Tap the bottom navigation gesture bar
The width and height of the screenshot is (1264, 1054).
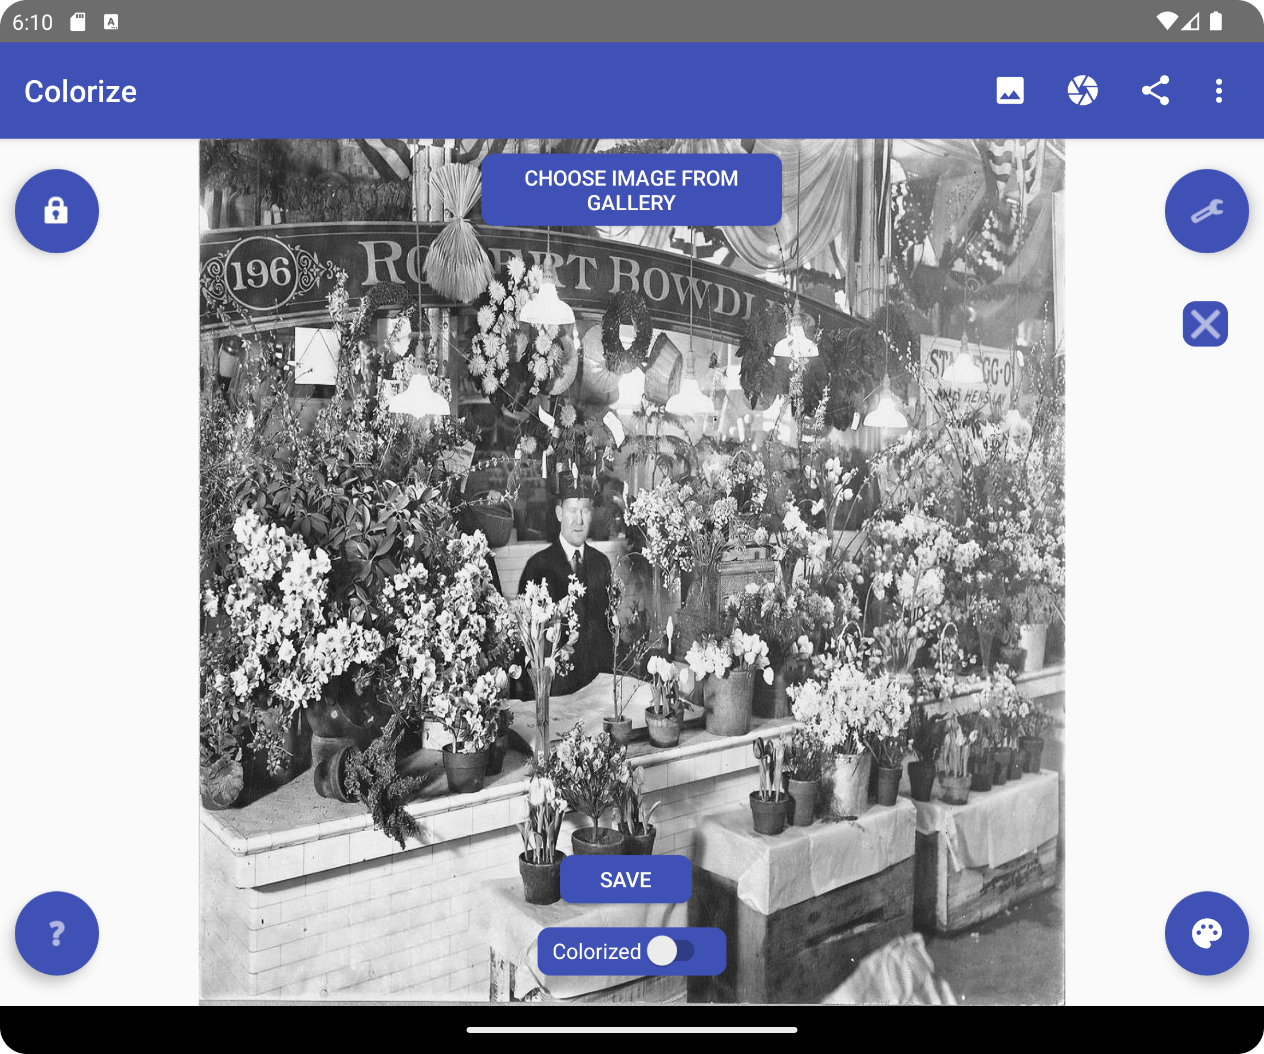pos(631,1030)
